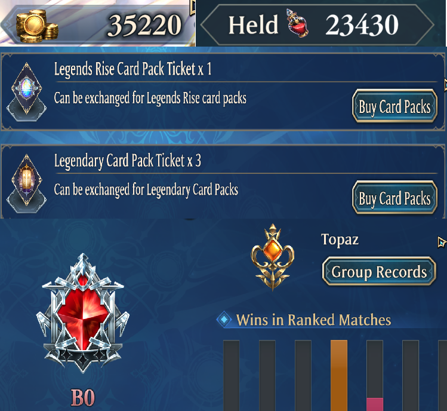
Task: Click the B0 rank label
Action: pos(83,397)
